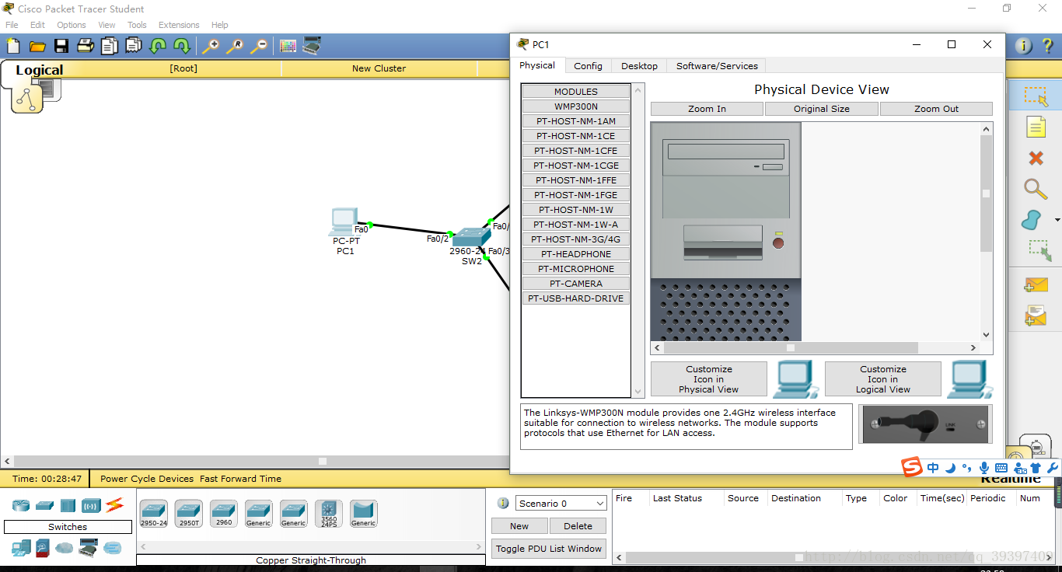Pick the 2950-24 switch model
Image resolution: width=1062 pixels, height=572 pixels.
click(153, 514)
